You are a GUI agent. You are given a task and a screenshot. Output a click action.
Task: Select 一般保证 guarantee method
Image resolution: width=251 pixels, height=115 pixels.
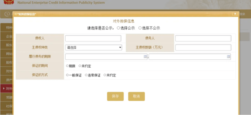pos(67,75)
